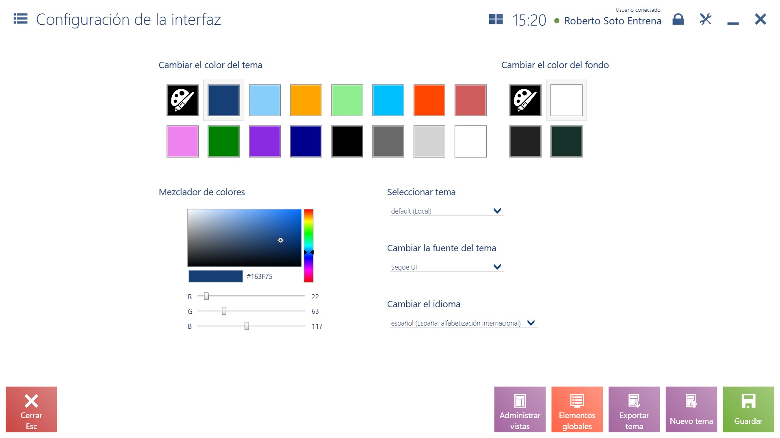Click Administrar vistas button
The width and height of the screenshot is (780, 438).
[520, 409]
